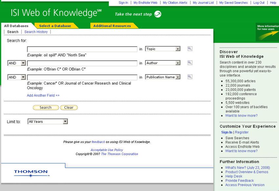Click the Take the next step arrow icon

158,14
